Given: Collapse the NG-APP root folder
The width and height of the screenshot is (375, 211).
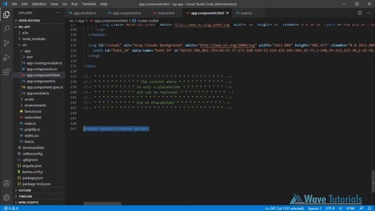Looking at the screenshot, I should (x=24, y=27).
